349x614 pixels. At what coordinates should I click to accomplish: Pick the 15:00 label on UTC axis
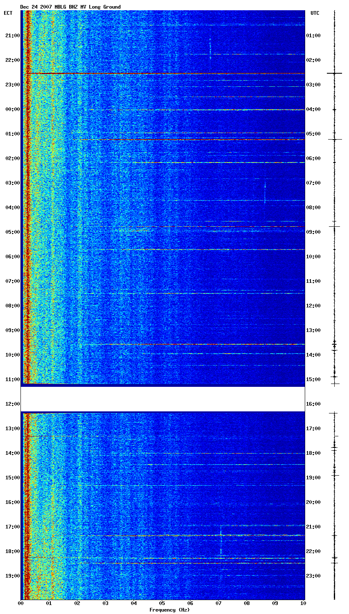pos(313,379)
